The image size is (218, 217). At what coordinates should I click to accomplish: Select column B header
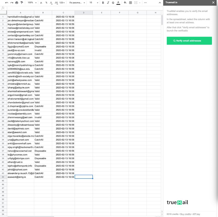[43, 13]
